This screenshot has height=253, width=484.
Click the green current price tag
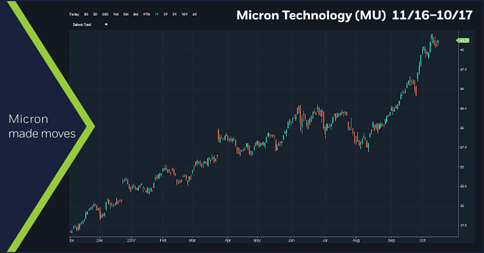(x=463, y=41)
